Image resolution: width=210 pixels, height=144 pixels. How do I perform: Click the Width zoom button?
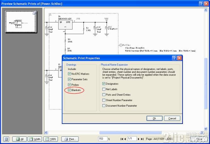(35, 139)
